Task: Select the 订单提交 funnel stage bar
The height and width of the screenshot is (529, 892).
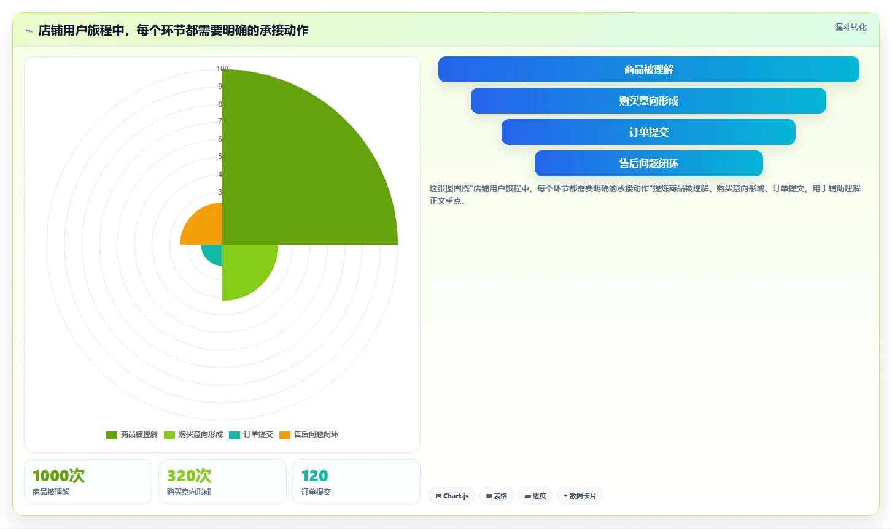Action: coord(648,132)
